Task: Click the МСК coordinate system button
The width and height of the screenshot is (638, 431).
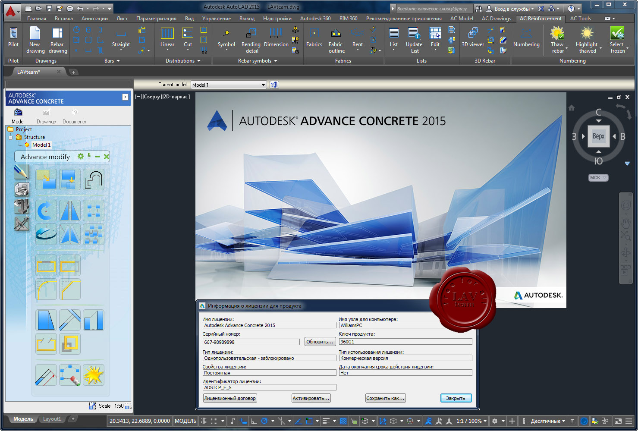Action: tap(598, 177)
